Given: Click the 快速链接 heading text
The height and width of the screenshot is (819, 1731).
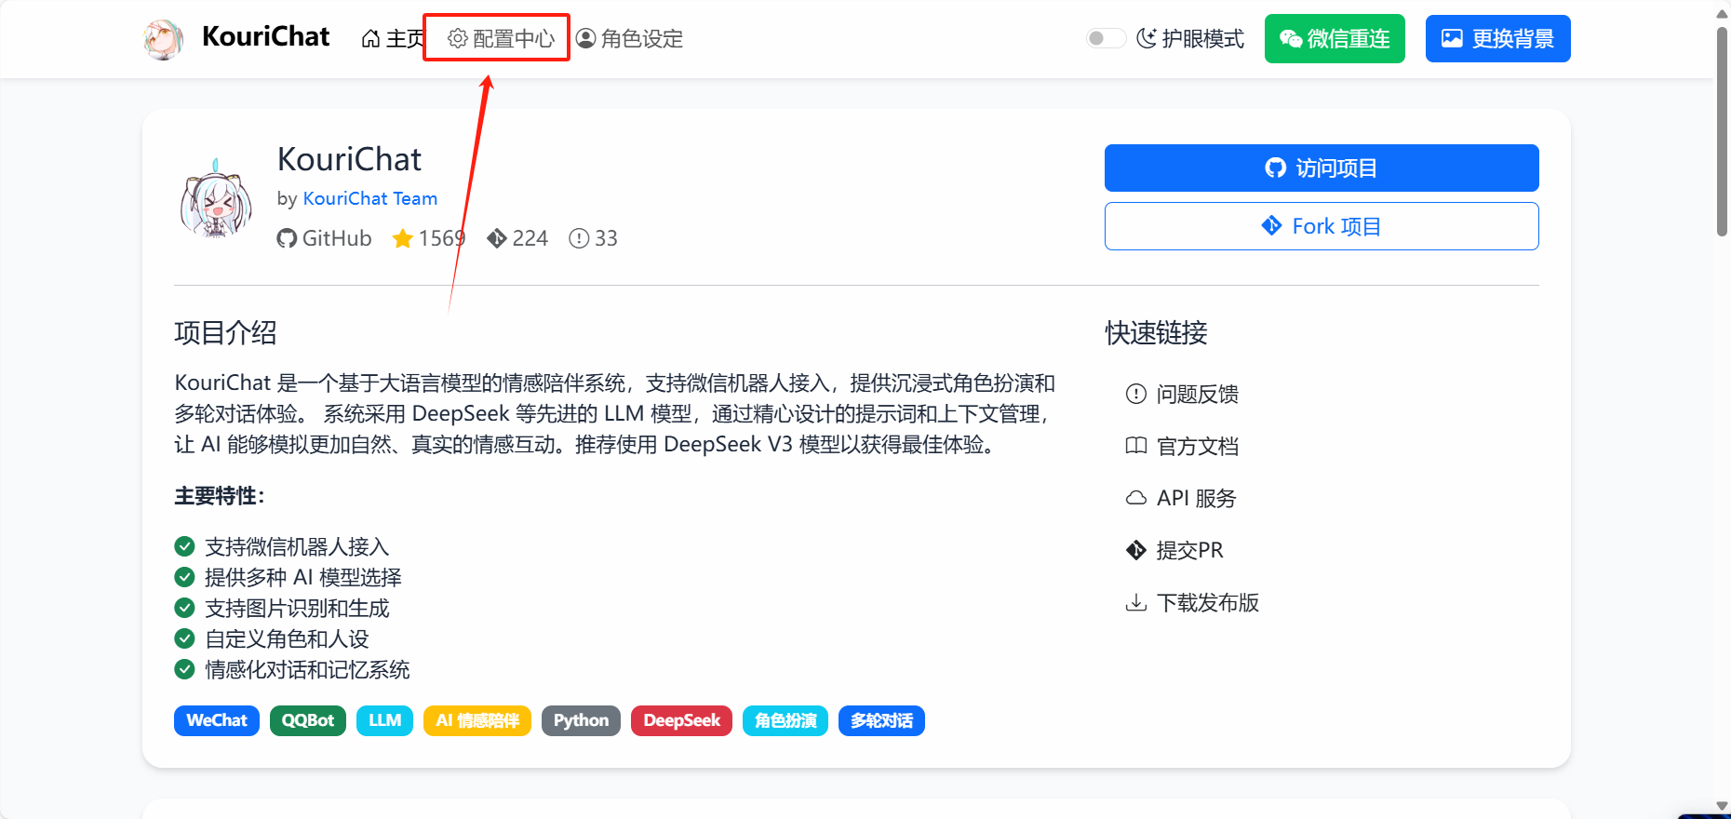Looking at the screenshot, I should [x=1157, y=333].
